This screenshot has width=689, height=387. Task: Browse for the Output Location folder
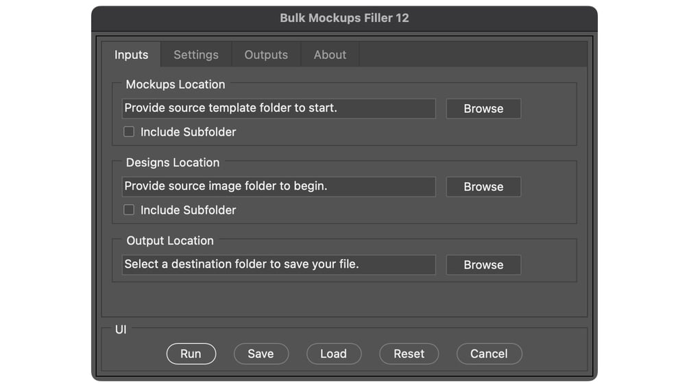(483, 265)
